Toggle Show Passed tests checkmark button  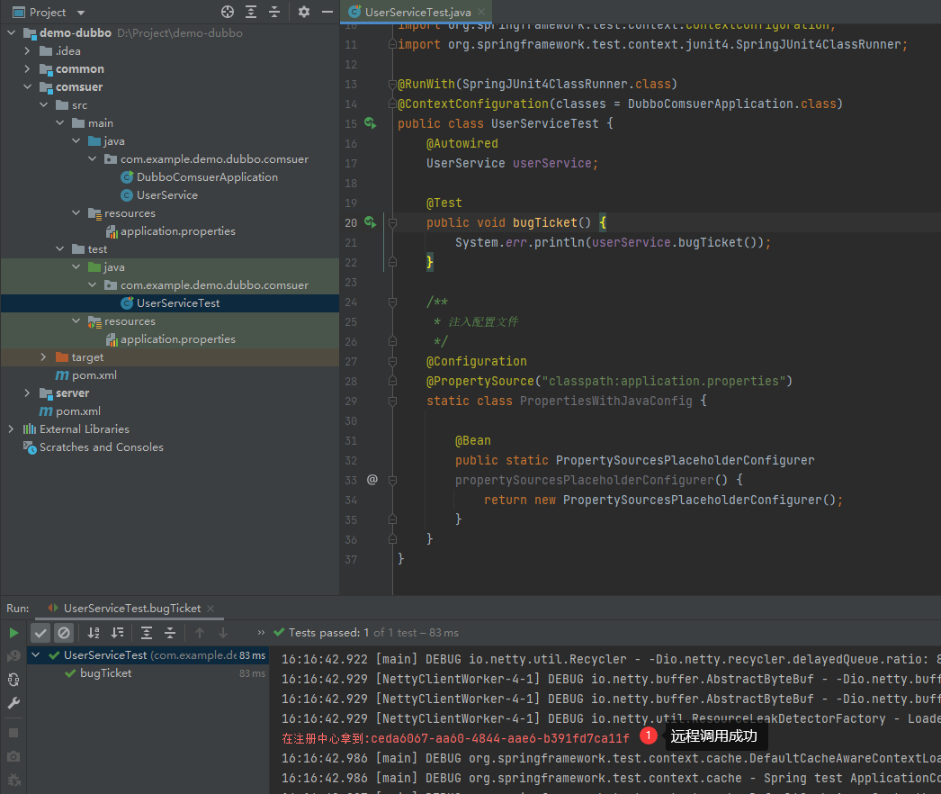click(x=40, y=633)
